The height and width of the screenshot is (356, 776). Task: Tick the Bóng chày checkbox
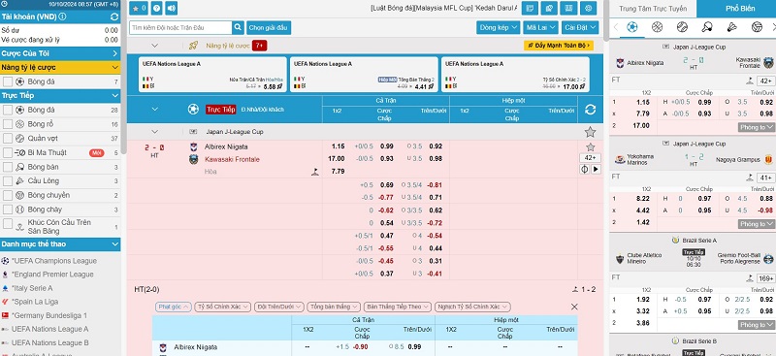pyautogui.click(x=8, y=210)
